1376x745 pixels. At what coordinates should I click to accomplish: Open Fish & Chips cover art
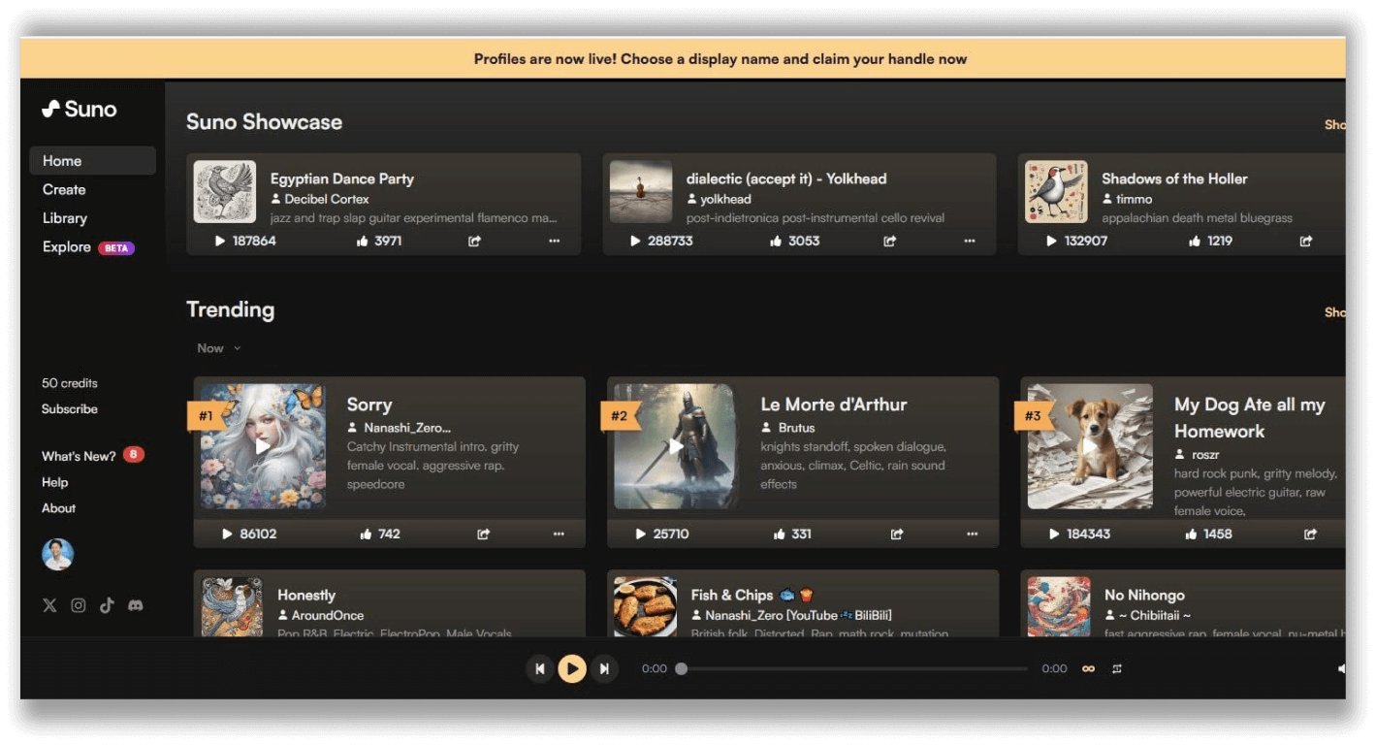pyautogui.click(x=646, y=607)
